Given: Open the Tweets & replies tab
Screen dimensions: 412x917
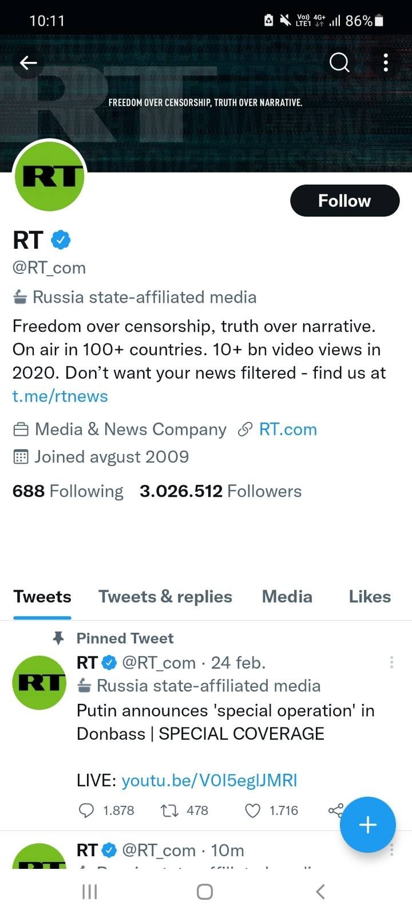Looking at the screenshot, I should point(165,597).
